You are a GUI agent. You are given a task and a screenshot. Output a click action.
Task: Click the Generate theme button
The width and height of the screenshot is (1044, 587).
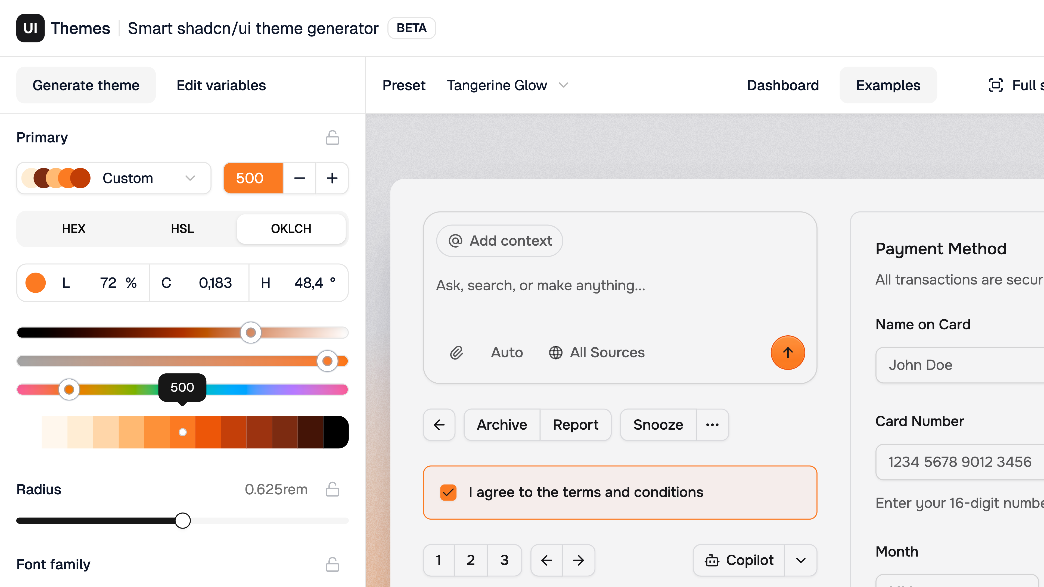coord(86,85)
